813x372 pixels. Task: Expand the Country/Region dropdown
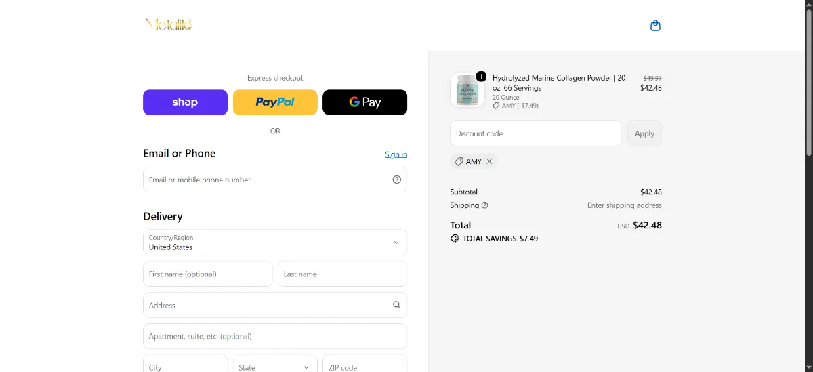[x=275, y=243]
